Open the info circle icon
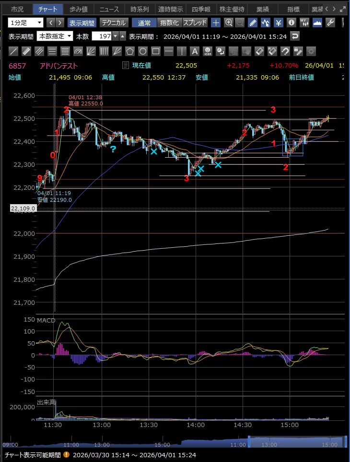The width and height of the screenshot is (350, 462). point(291,23)
